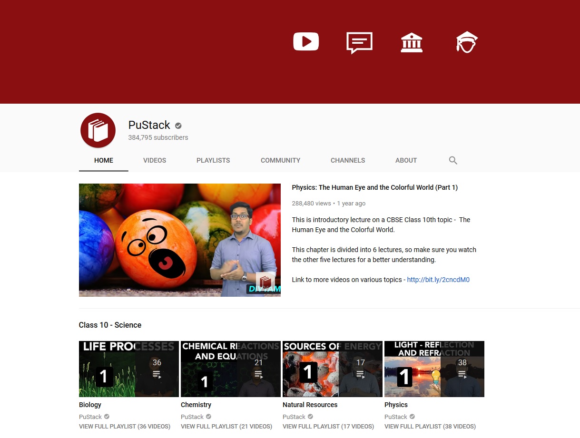Click verified badge under Natural Resources playlist
The width and height of the screenshot is (580, 438).
[310, 417]
